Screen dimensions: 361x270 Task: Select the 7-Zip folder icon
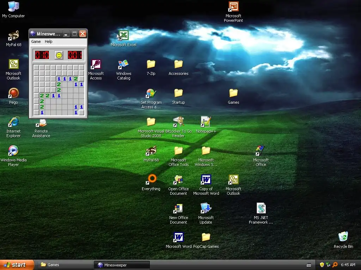coord(151,67)
